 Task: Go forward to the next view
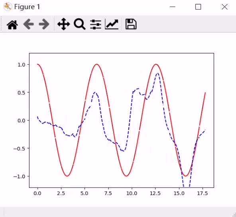(x=44, y=24)
